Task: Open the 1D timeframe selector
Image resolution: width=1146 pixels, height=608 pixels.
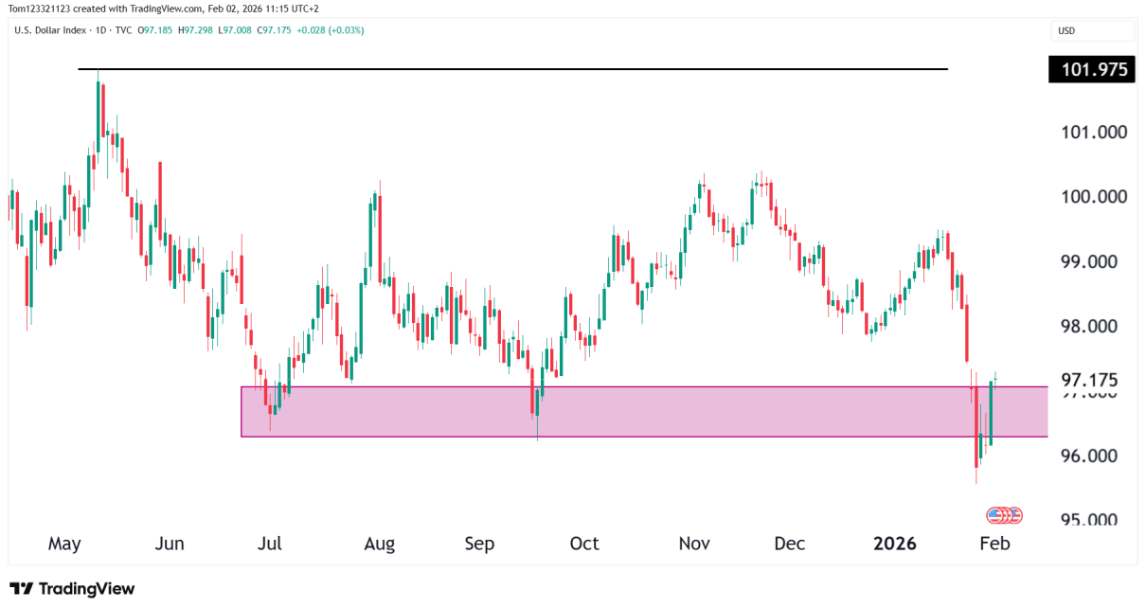Action: [x=98, y=30]
